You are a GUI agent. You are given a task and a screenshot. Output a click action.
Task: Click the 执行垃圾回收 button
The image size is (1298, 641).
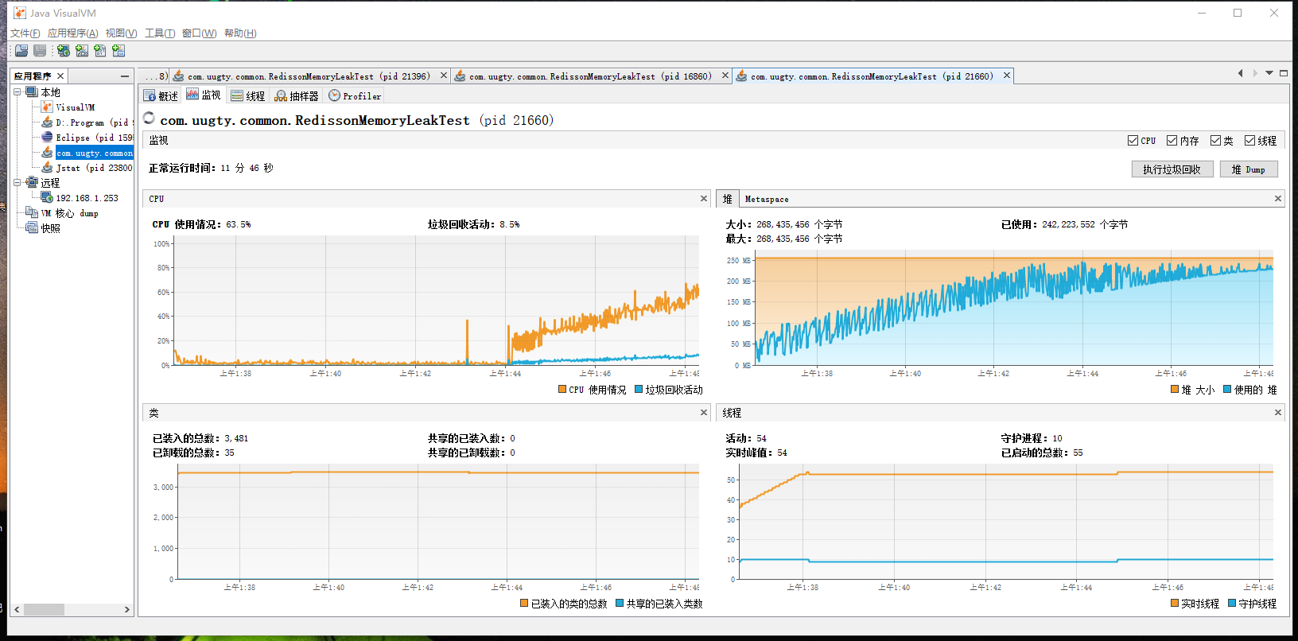click(x=1172, y=169)
